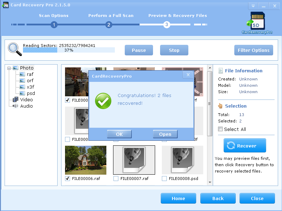Image resolution: width=282 pixels, height=211 pixels.
Task: Click the Back button
Action: [218, 198]
